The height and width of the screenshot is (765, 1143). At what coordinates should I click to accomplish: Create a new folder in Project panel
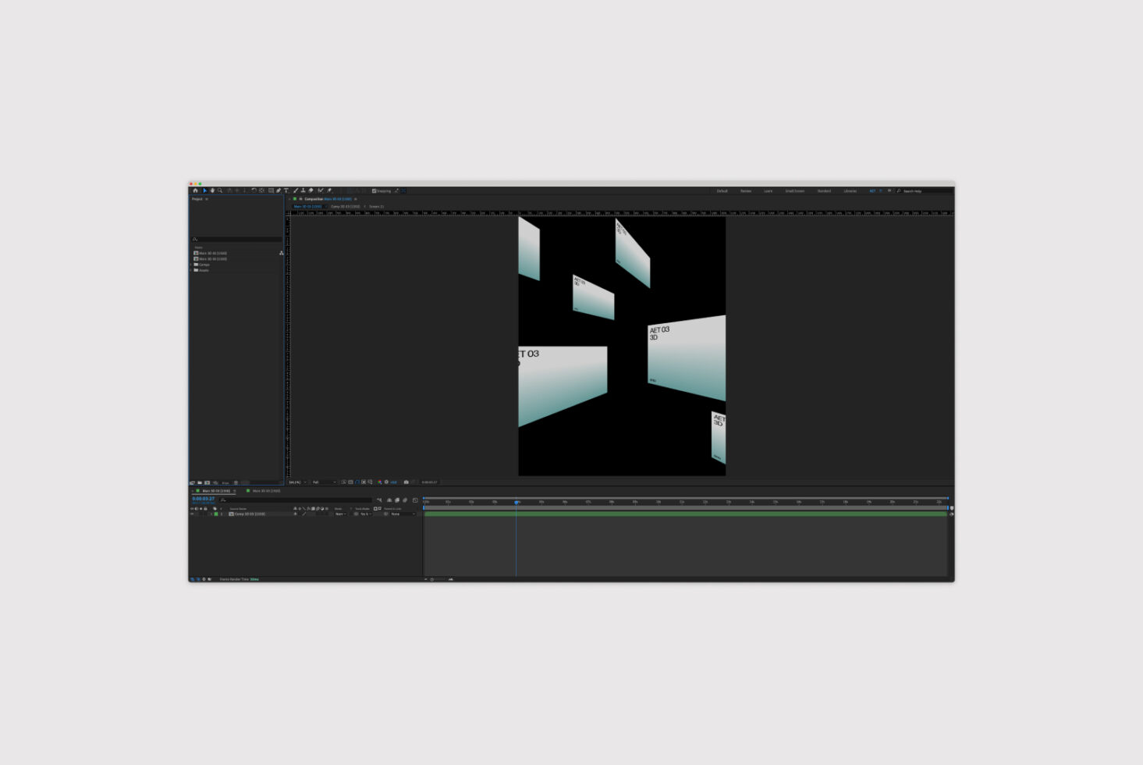[x=200, y=482]
